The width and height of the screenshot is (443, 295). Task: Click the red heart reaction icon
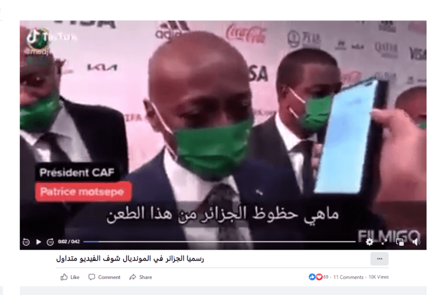tap(319, 277)
